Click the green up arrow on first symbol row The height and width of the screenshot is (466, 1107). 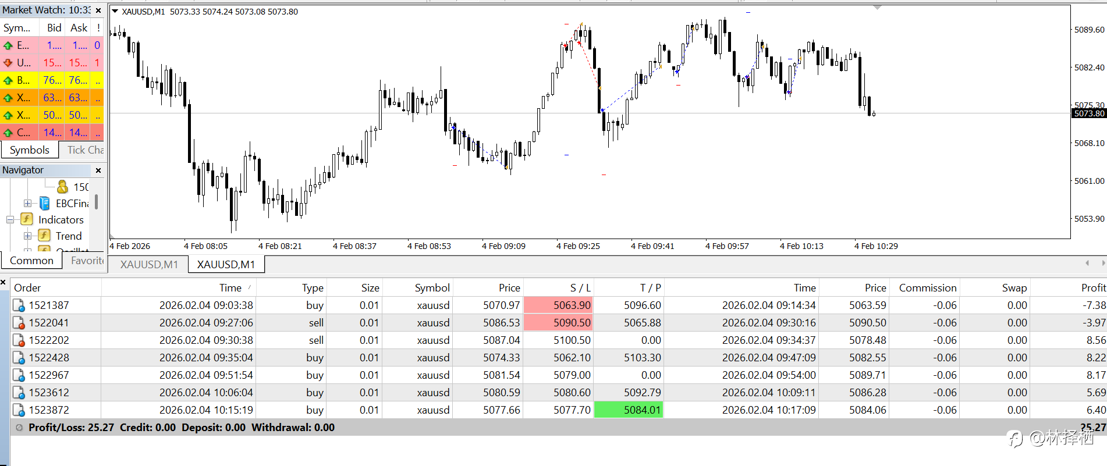coord(8,45)
